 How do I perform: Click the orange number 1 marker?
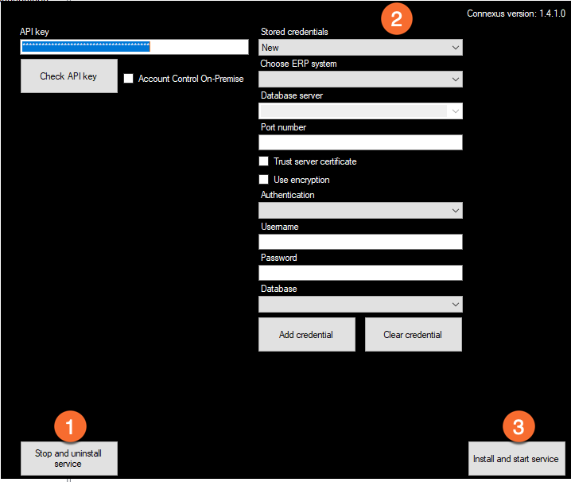[68, 426]
